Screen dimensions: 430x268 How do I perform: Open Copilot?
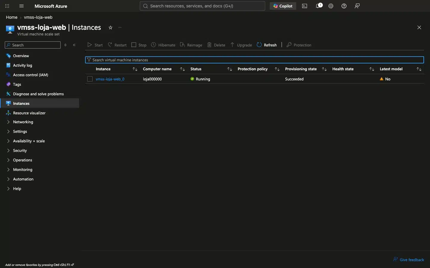tap(283, 6)
